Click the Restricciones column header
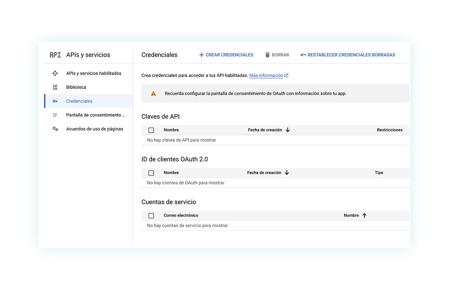 [390, 130]
